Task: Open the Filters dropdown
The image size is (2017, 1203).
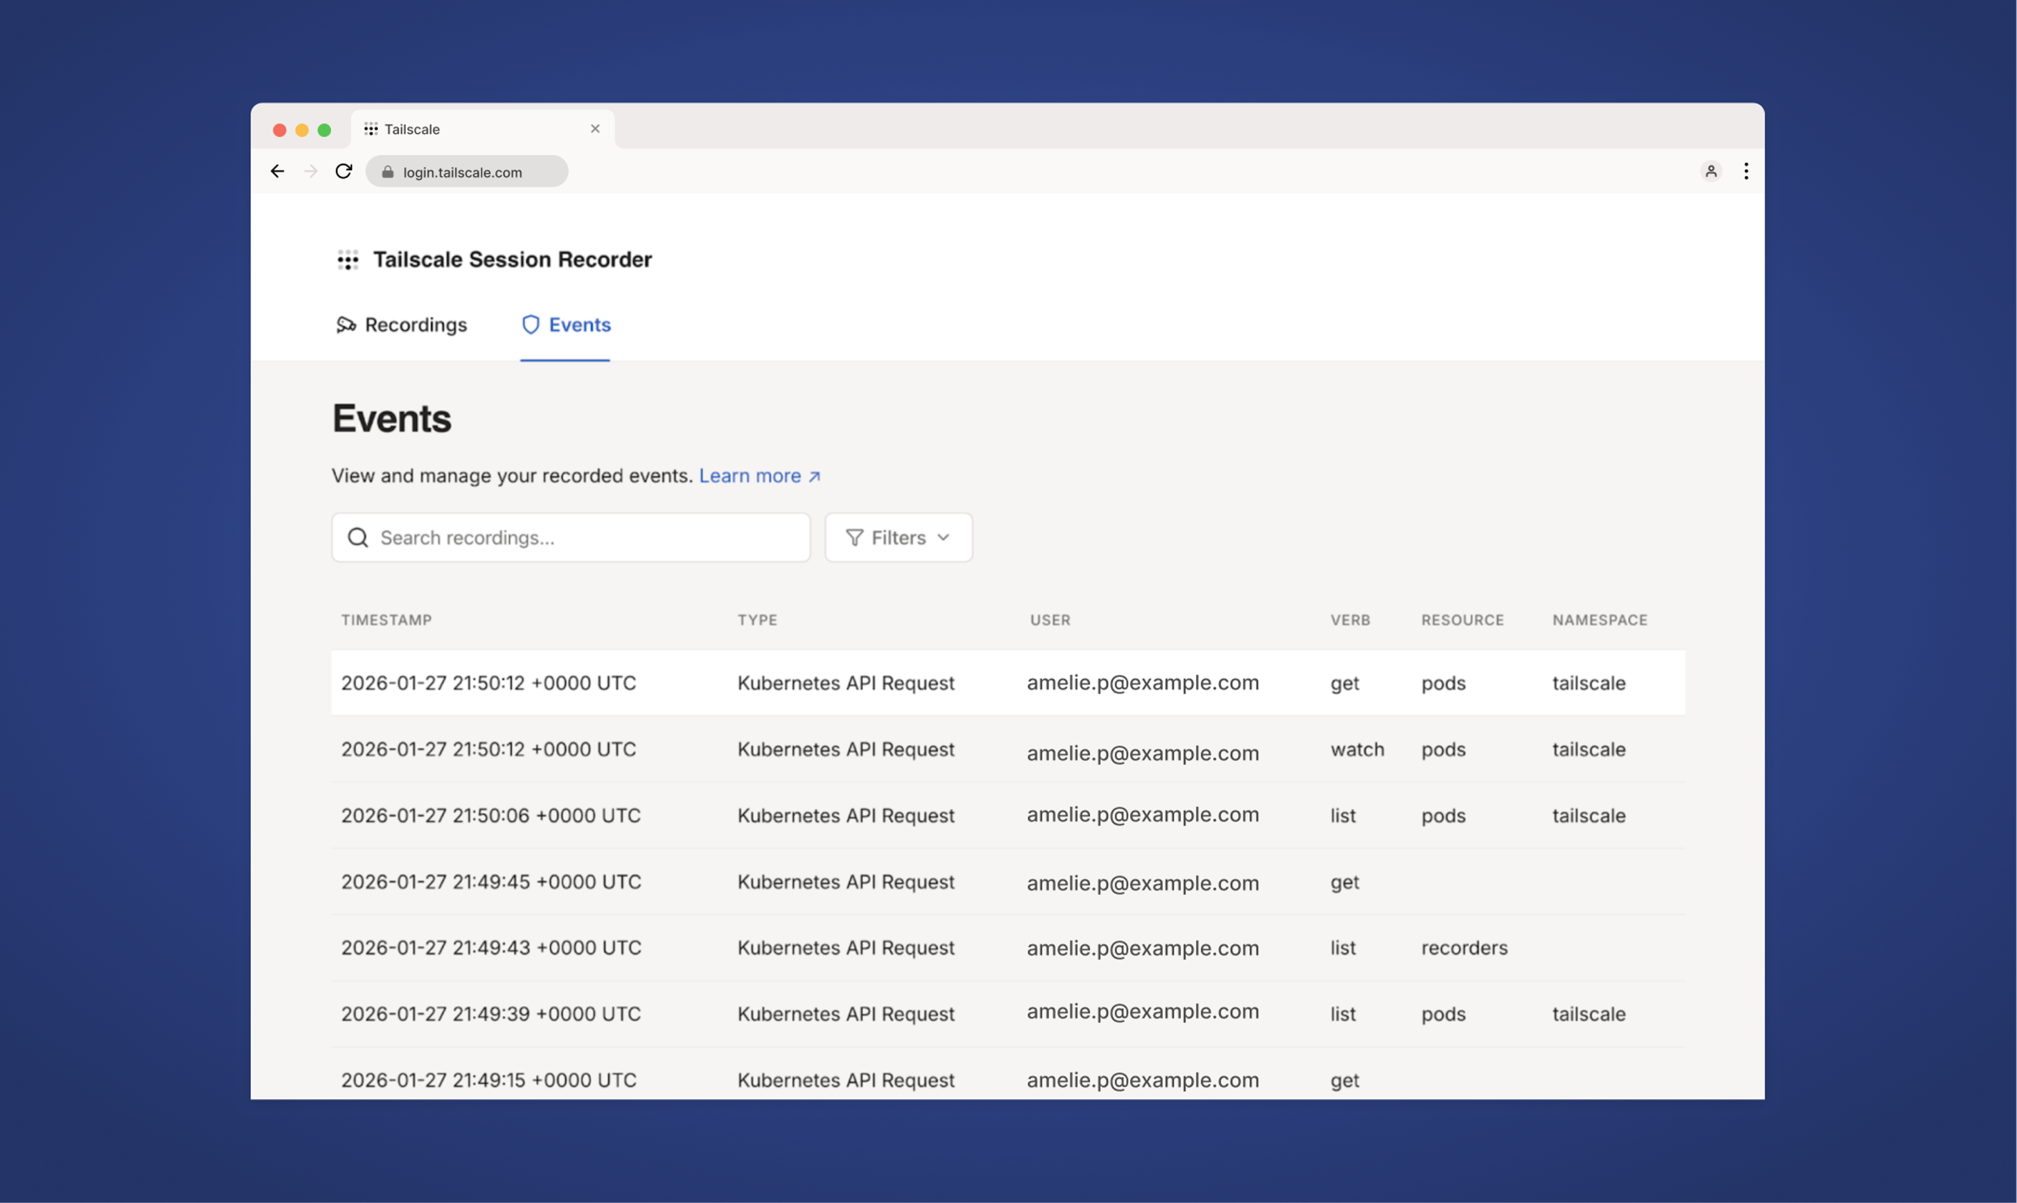Action: pos(898,538)
